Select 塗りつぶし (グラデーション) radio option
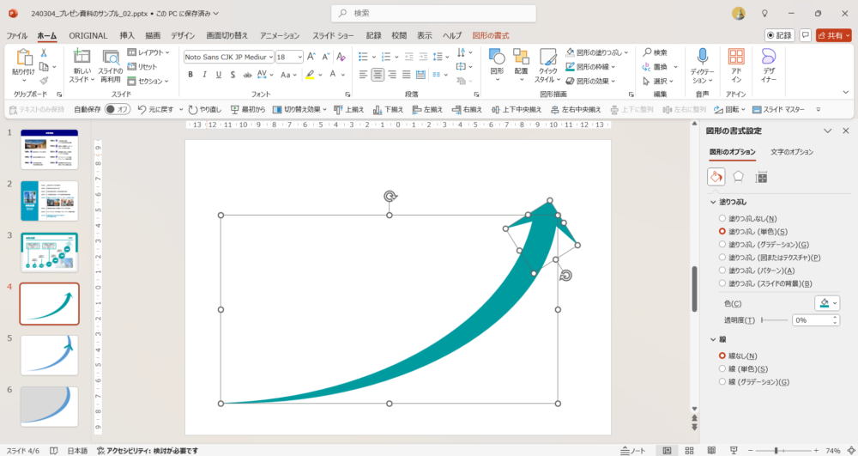Screen dimensions: 858x456 click(x=722, y=245)
